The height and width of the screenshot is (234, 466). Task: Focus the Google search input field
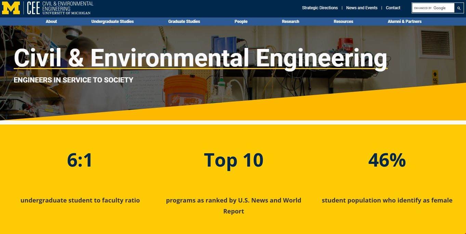click(432, 8)
